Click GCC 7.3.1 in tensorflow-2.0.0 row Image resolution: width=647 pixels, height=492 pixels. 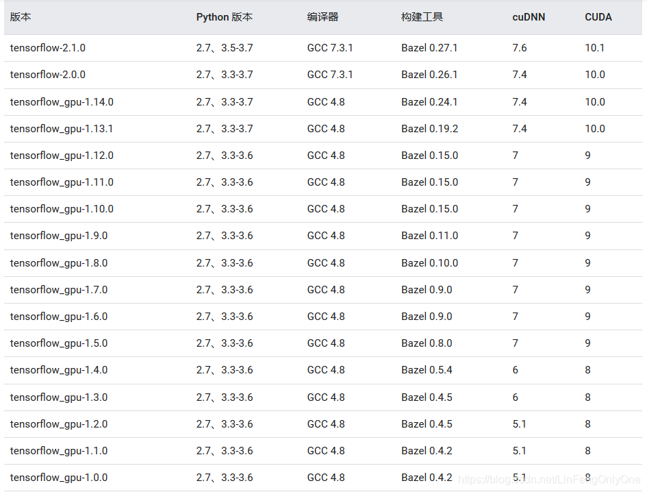click(330, 75)
